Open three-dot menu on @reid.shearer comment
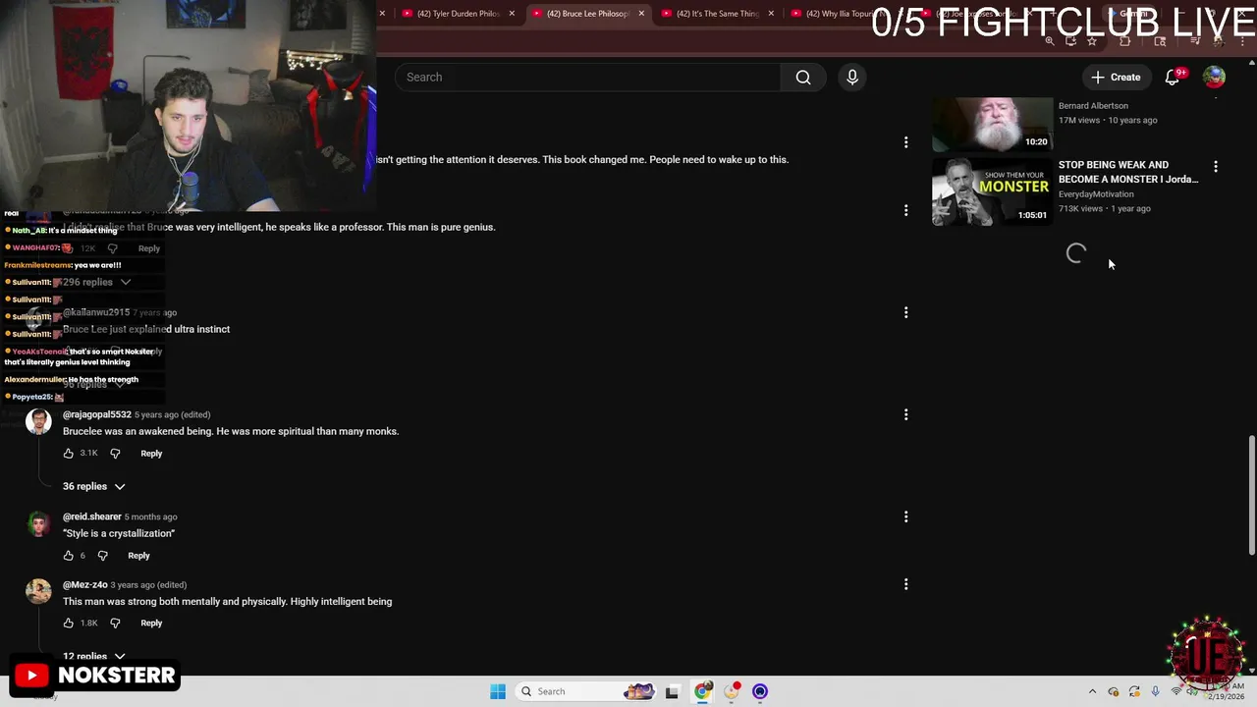This screenshot has height=707, width=1257. (x=905, y=517)
